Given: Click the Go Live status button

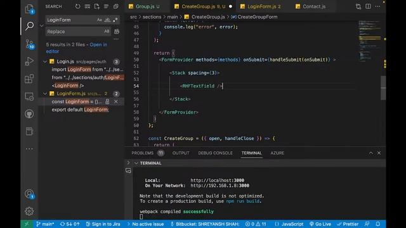Looking at the screenshot, I should [x=320, y=224].
